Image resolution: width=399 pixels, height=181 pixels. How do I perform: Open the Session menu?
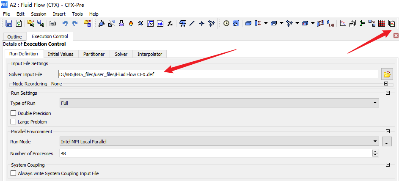tap(39, 14)
